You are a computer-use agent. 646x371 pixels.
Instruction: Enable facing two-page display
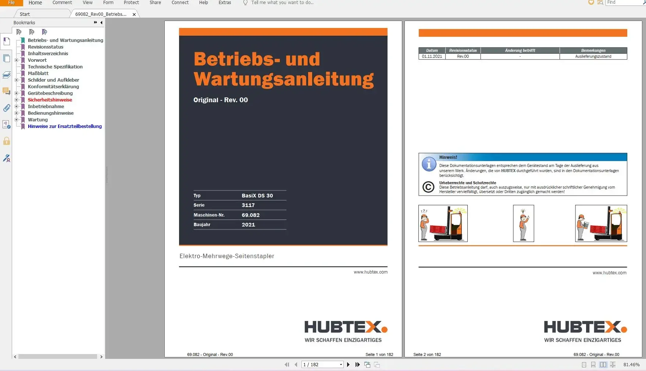point(603,365)
